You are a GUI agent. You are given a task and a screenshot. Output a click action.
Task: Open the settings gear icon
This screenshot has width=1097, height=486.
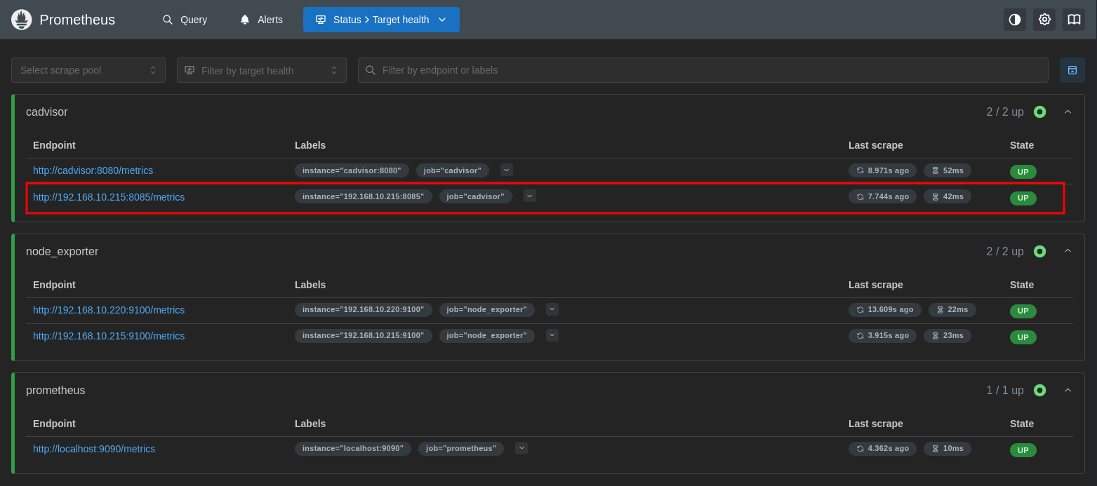point(1044,20)
